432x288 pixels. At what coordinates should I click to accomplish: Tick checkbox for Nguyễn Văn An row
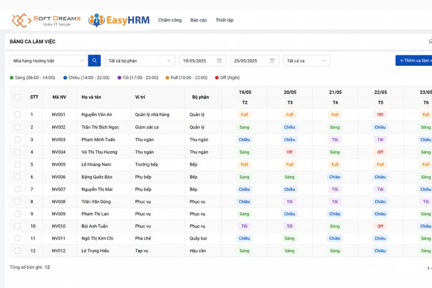(x=17, y=114)
